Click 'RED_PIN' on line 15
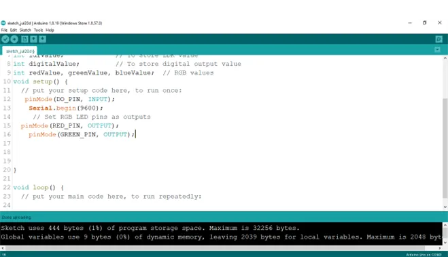Screen dimensions: 448x257 click(x=67, y=125)
